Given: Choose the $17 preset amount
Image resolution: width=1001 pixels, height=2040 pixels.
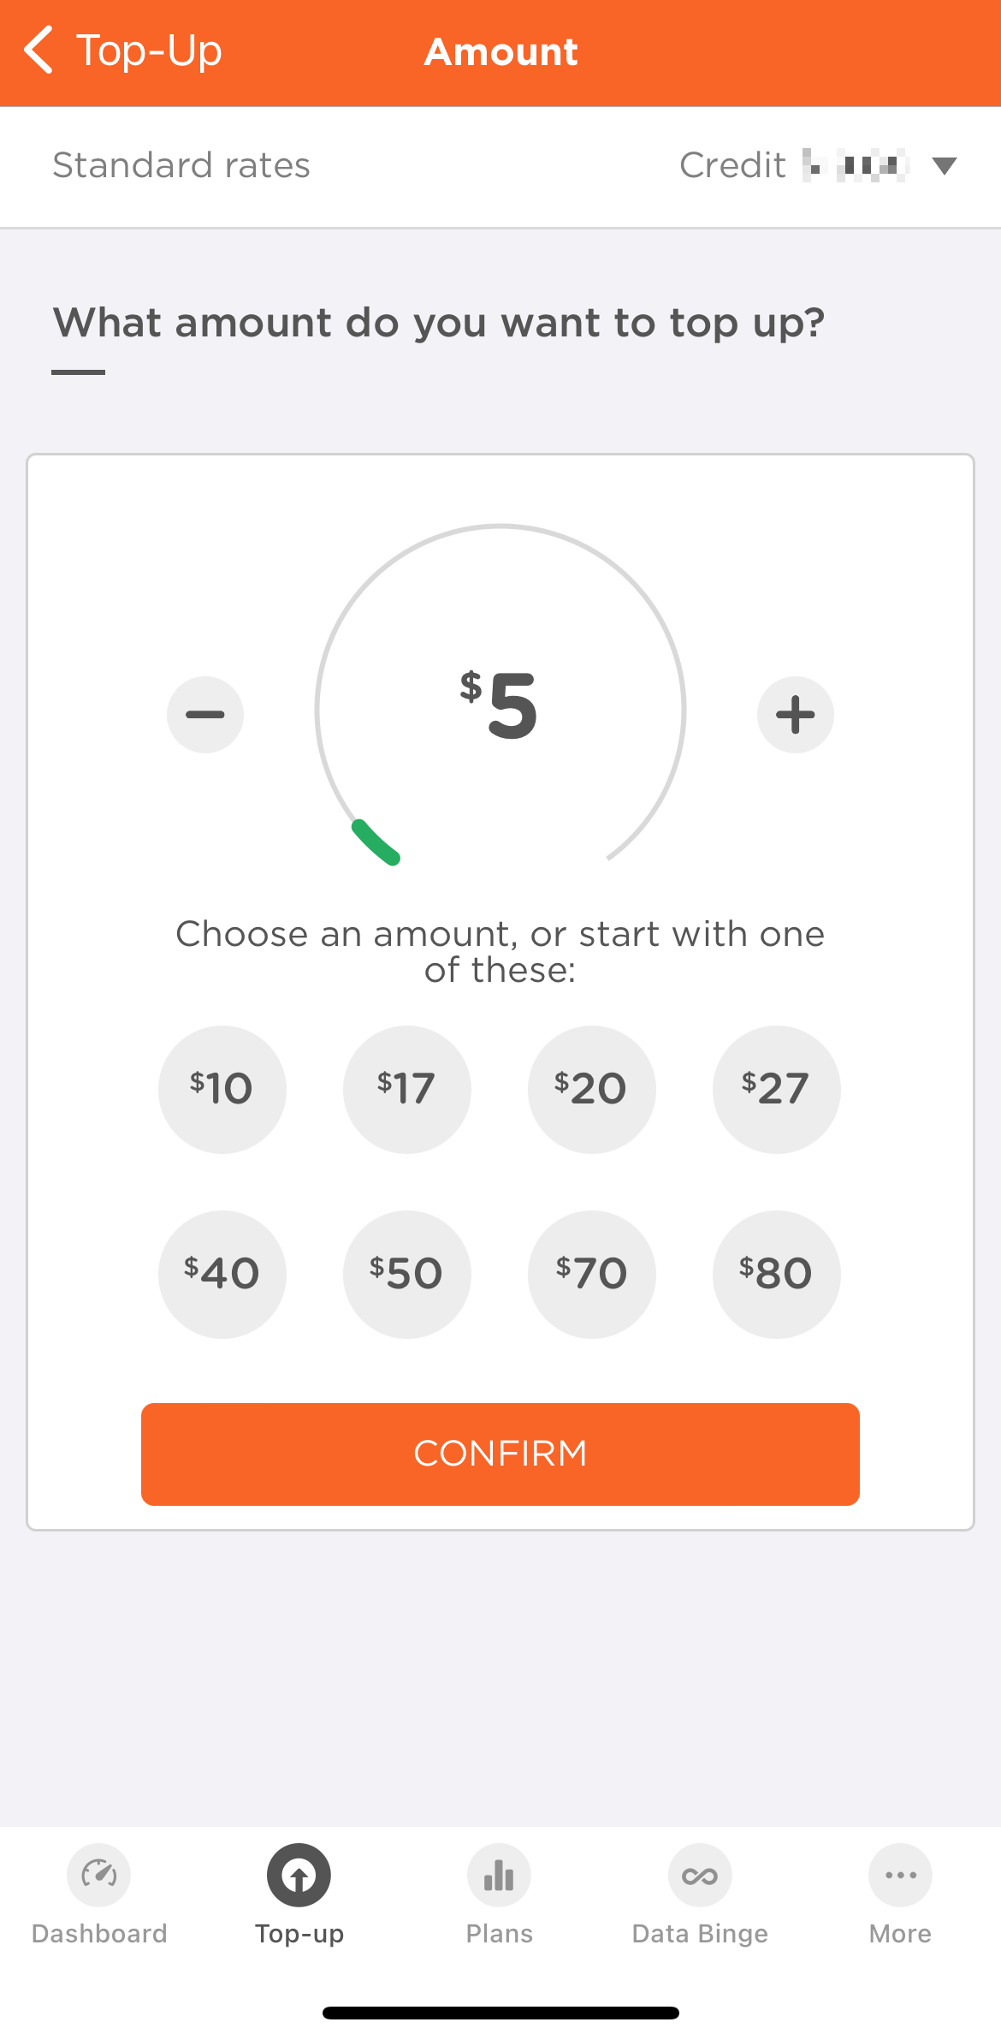Looking at the screenshot, I should coord(407,1089).
